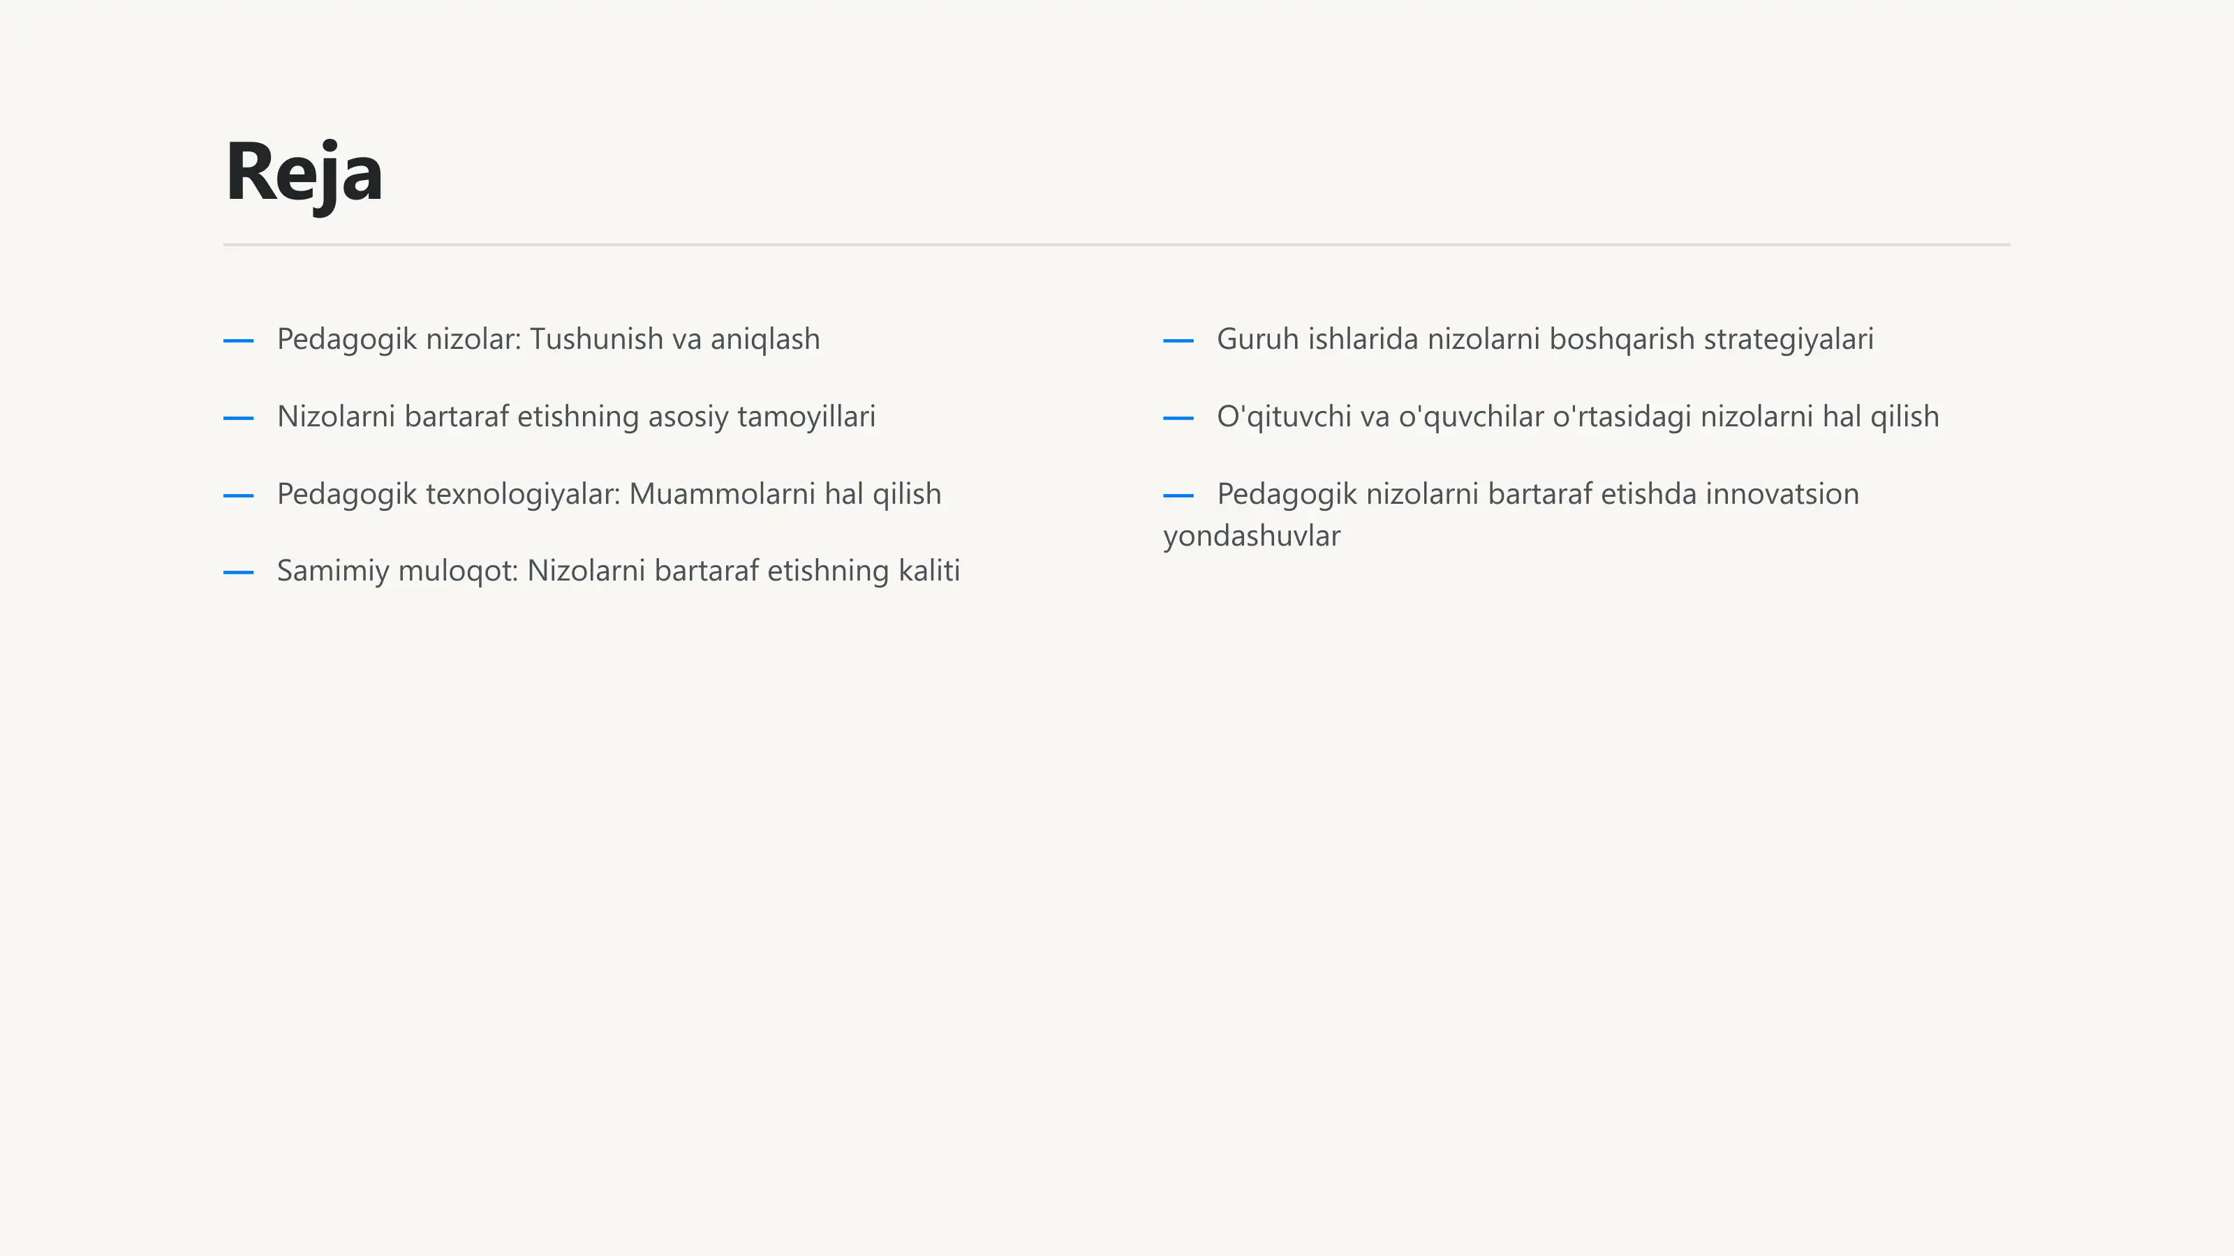This screenshot has width=2234, height=1256.
Task: Click the "Reja" slide title
Action: [304, 173]
